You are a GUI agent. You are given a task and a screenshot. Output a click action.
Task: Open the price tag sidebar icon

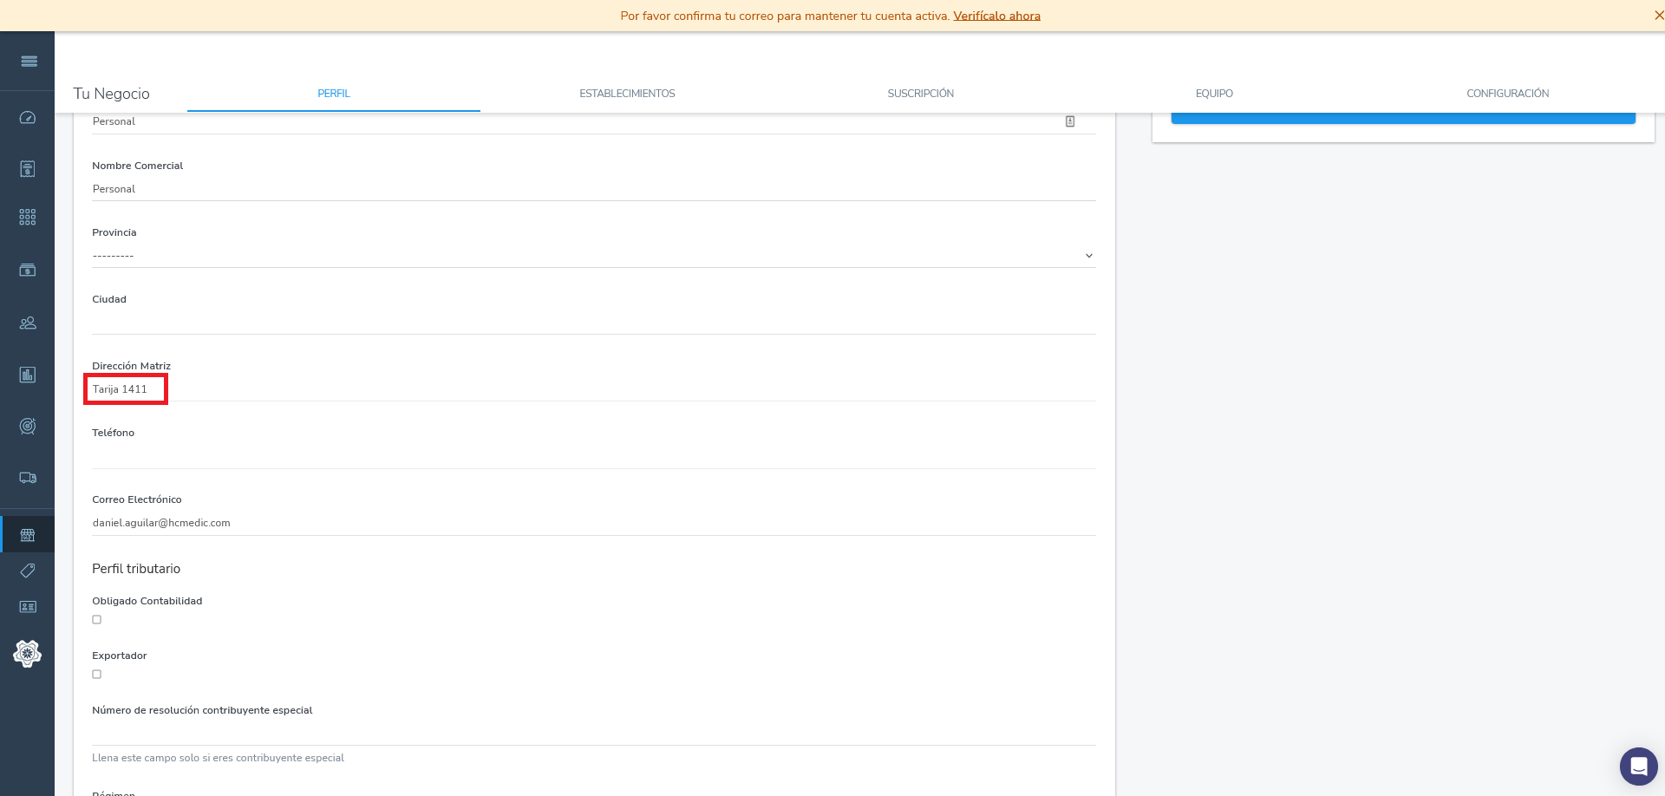click(28, 571)
